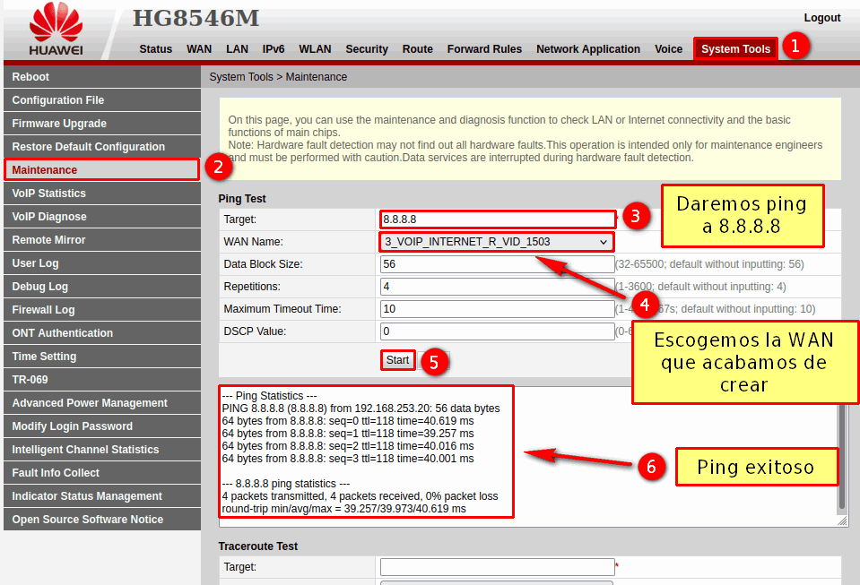Image resolution: width=860 pixels, height=585 pixels.
Task: Open Reboot in the sidebar
Action: [30, 77]
